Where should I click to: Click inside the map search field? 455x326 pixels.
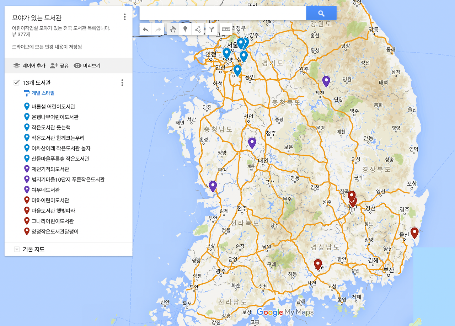[223, 13]
